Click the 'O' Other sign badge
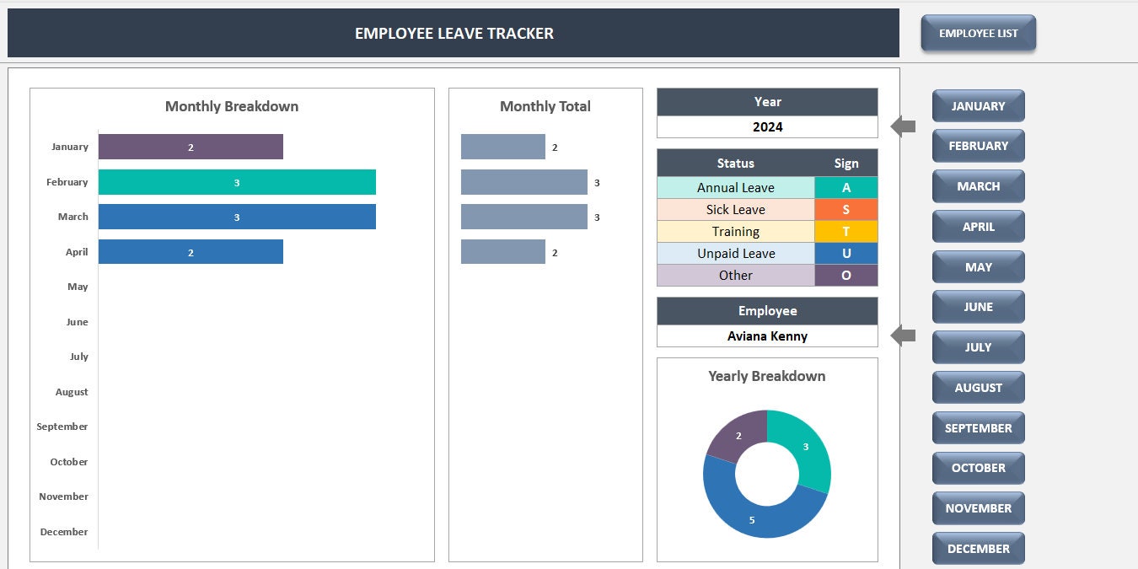This screenshot has width=1138, height=569. pos(846,275)
